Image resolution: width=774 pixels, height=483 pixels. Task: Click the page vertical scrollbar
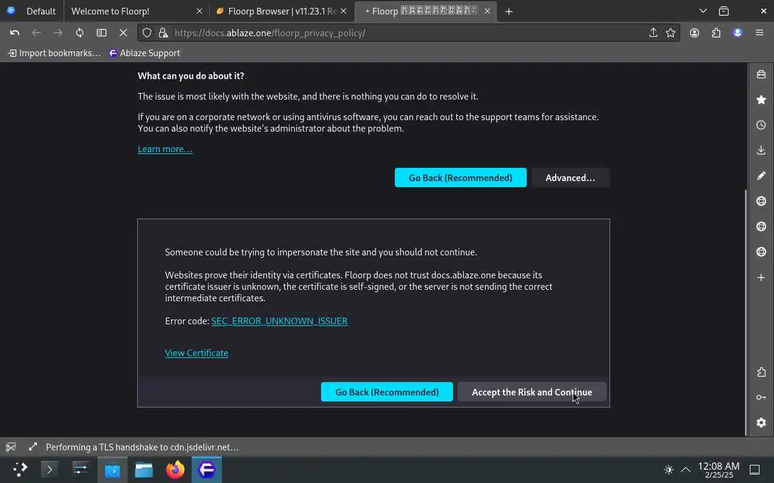pos(746,312)
